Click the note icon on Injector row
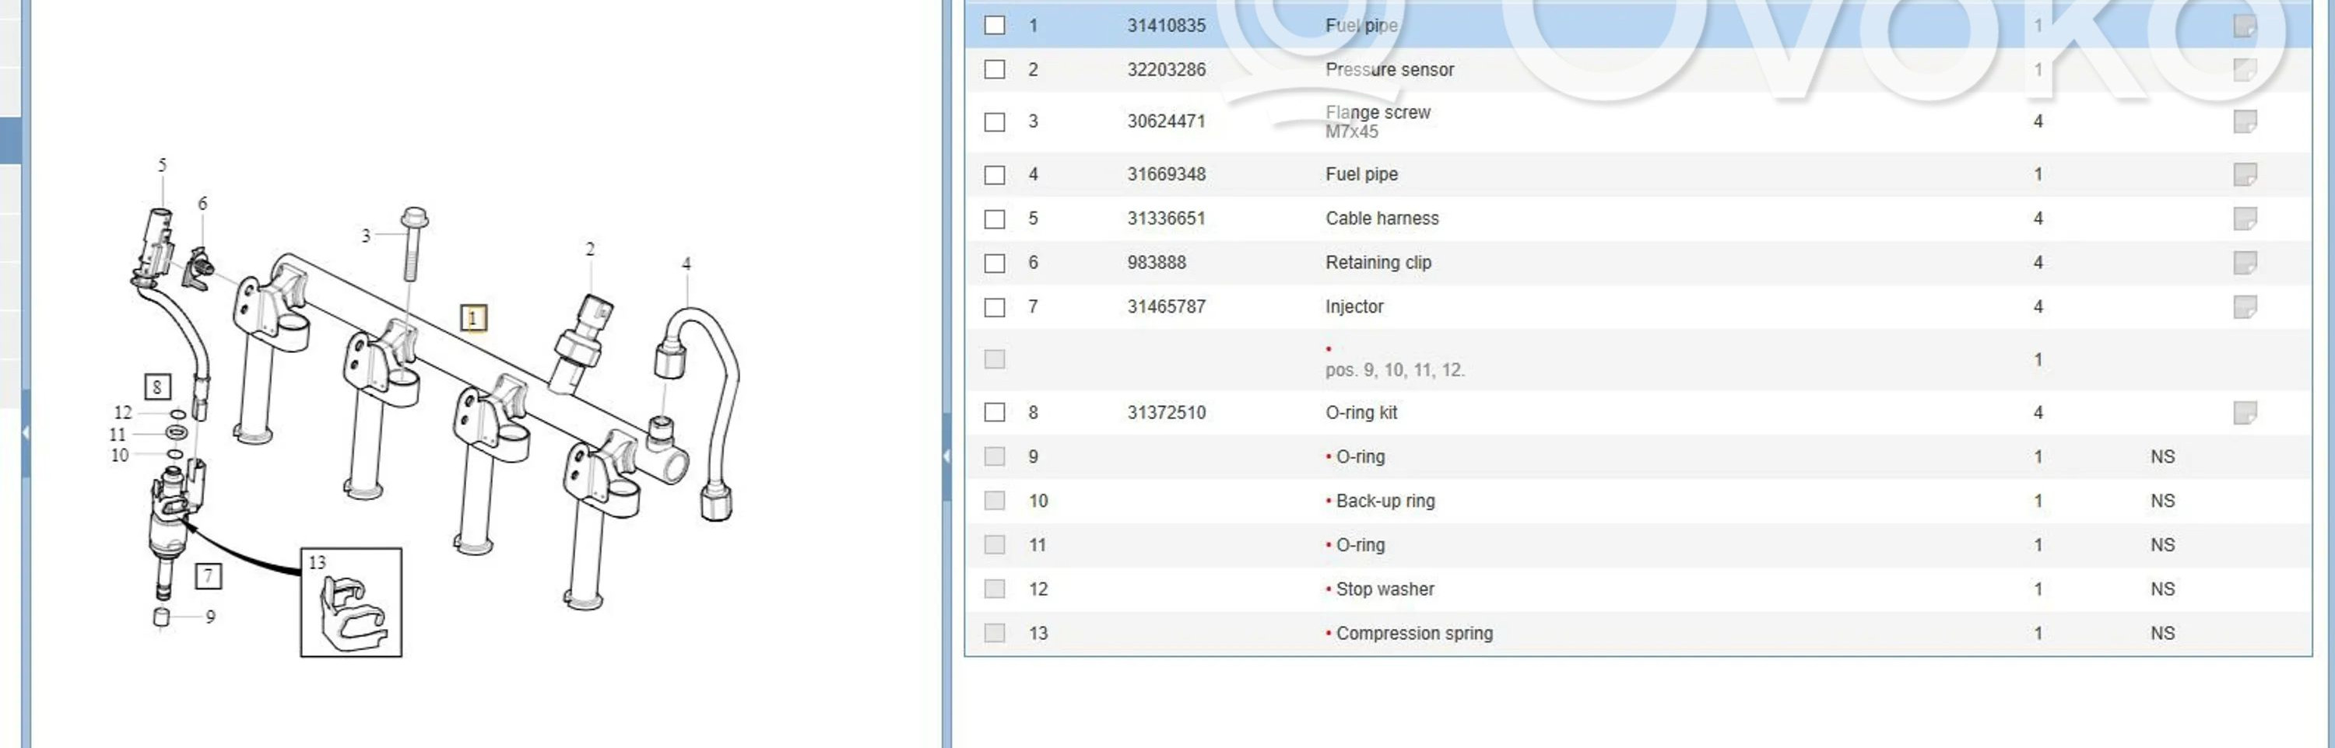The height and width of the screenshot is (748, 2335). click(2245, 307)
